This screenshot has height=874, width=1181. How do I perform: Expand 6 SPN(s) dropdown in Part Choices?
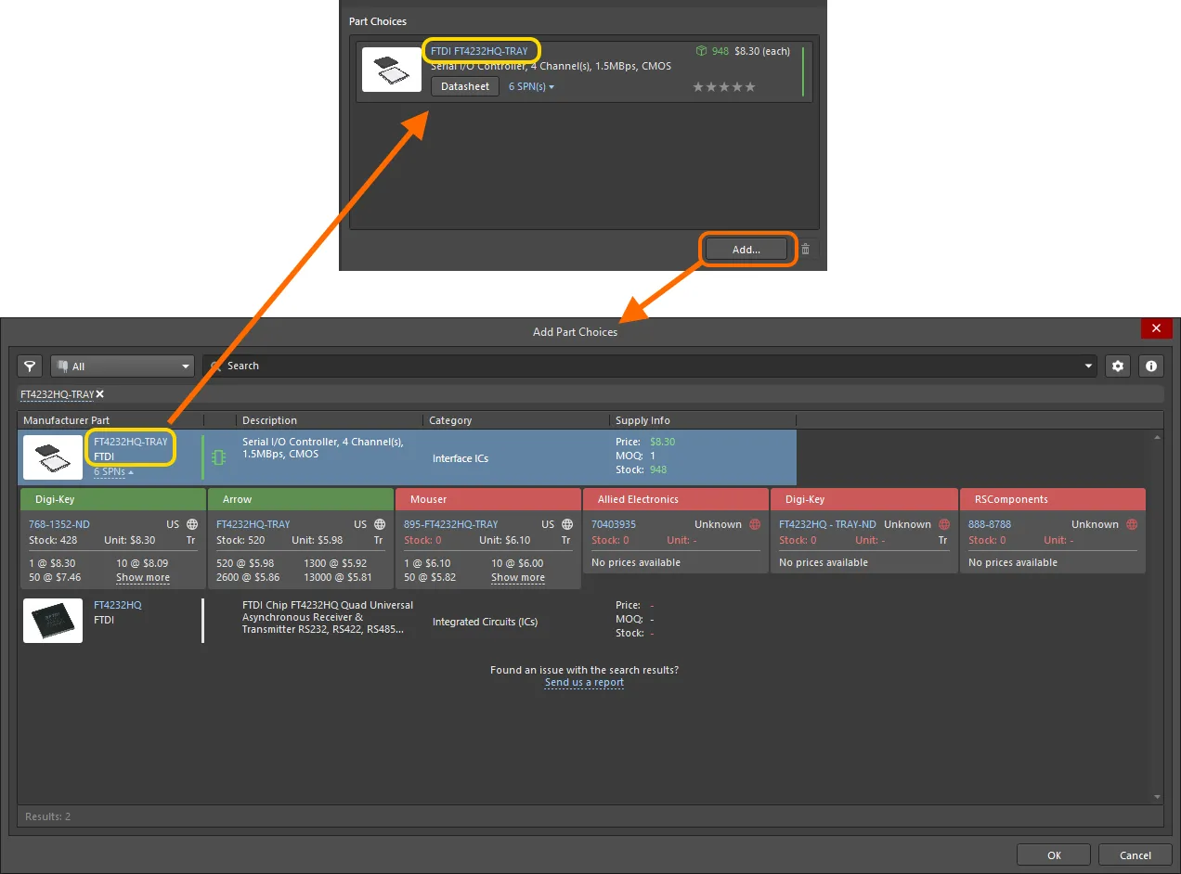[x=531, y=86]
